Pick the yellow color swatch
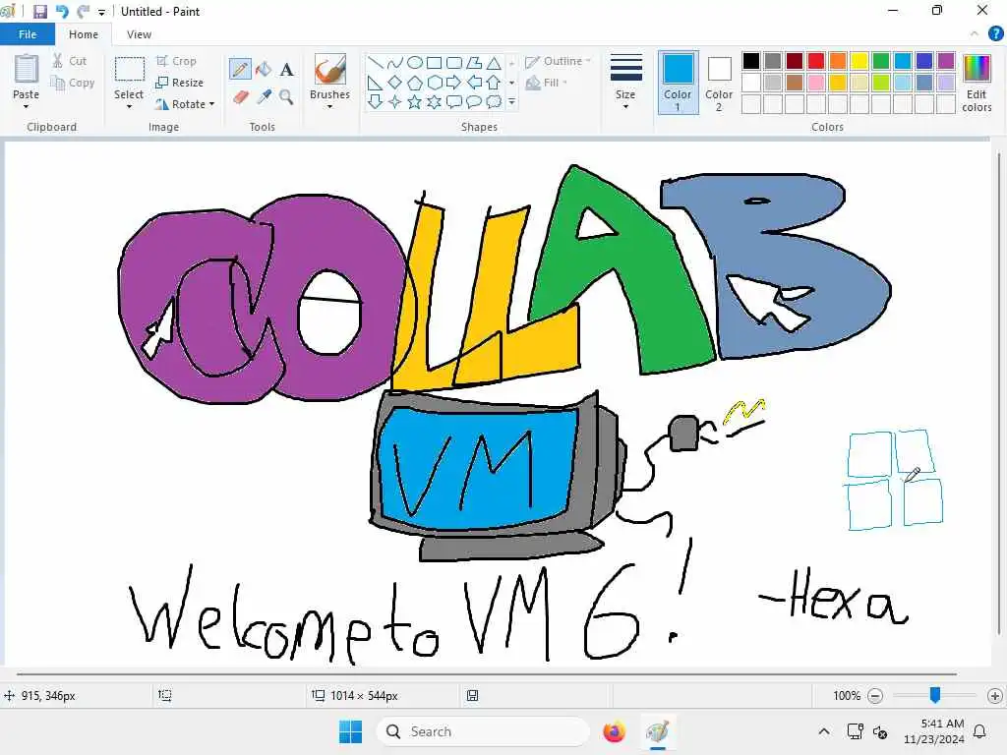 point(859,61)
